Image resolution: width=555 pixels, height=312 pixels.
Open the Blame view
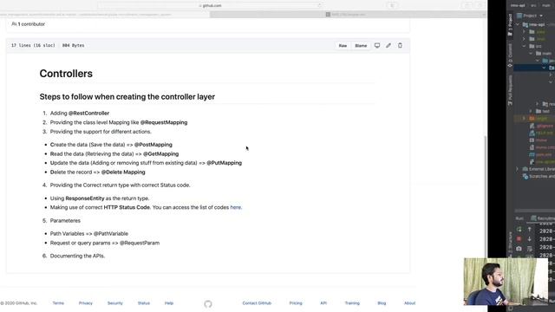tap(361, 46)
